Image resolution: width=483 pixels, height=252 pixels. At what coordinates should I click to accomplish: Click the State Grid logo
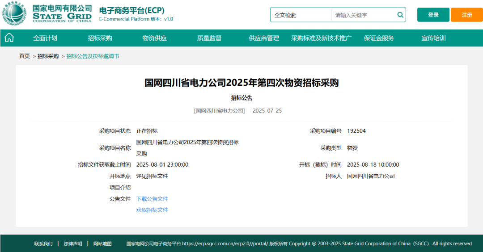[x=47, y=13]
